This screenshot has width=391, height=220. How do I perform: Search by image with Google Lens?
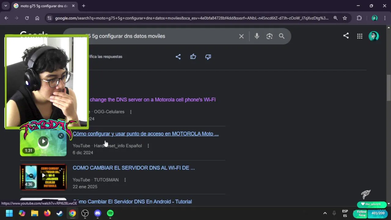(269, 36)
